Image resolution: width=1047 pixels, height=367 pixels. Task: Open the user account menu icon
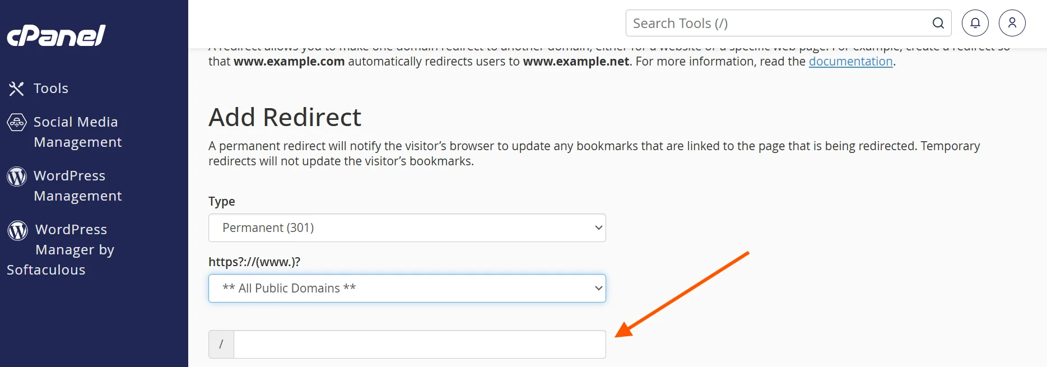click(1012, 23)
